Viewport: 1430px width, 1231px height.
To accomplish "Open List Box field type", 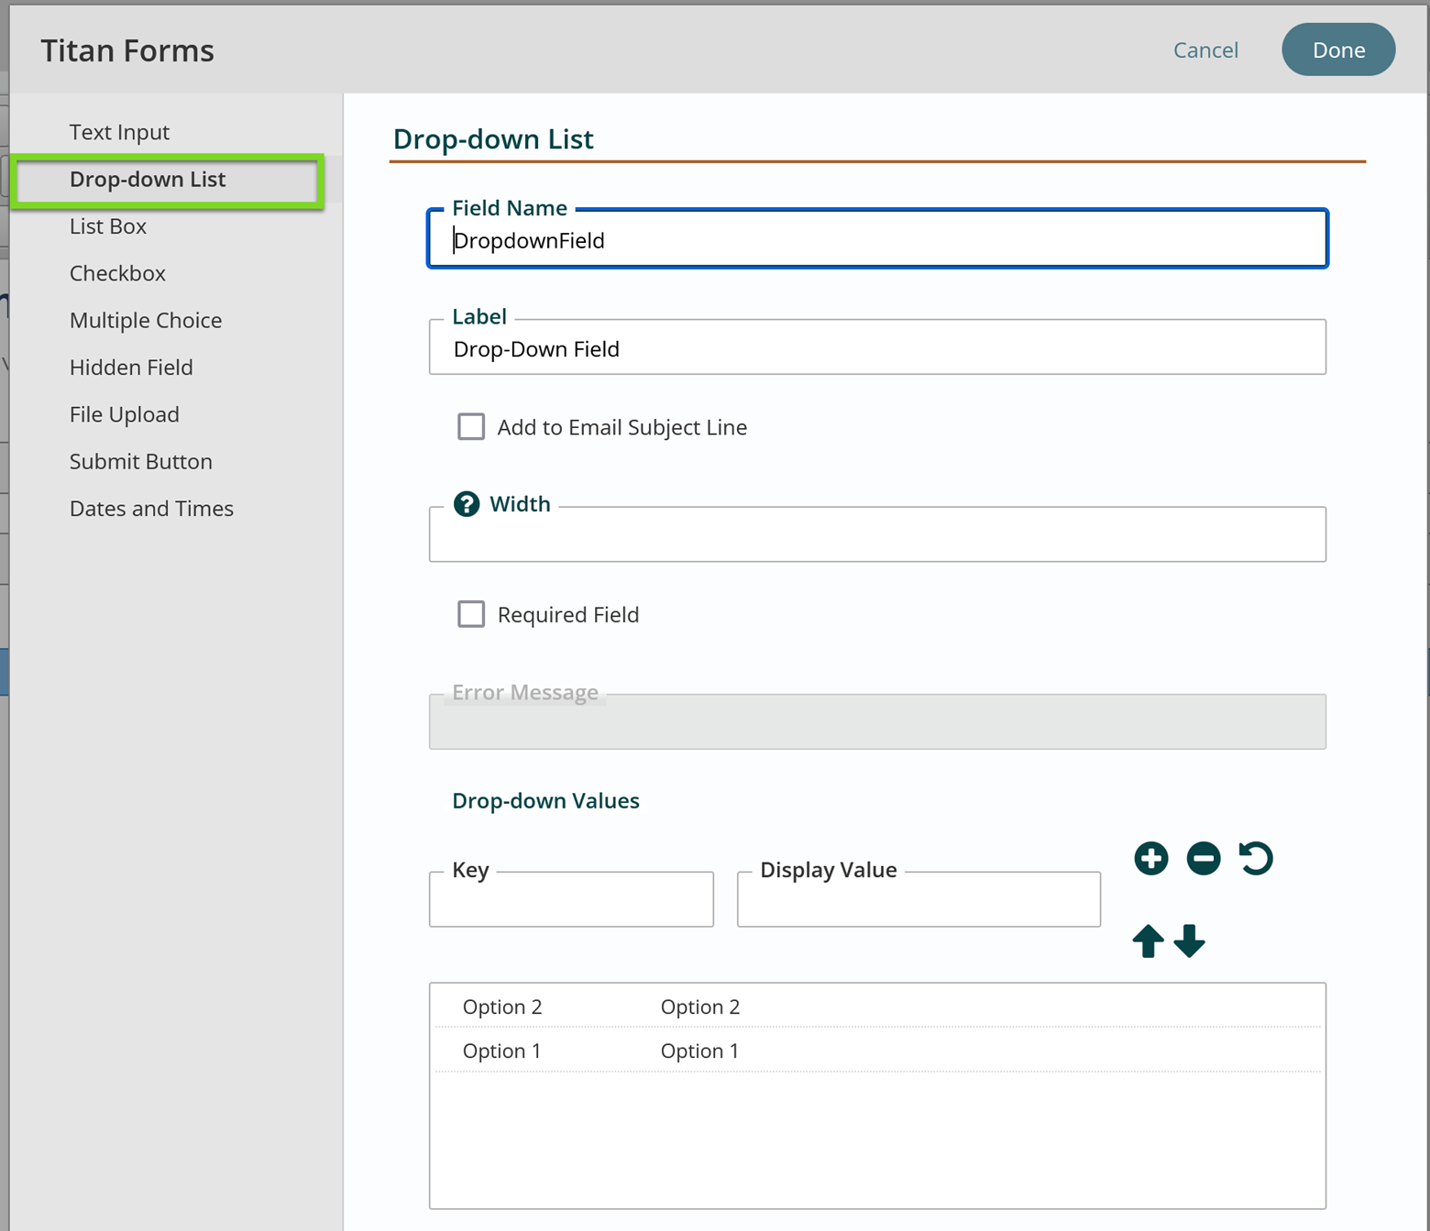I will pos(108,226).
